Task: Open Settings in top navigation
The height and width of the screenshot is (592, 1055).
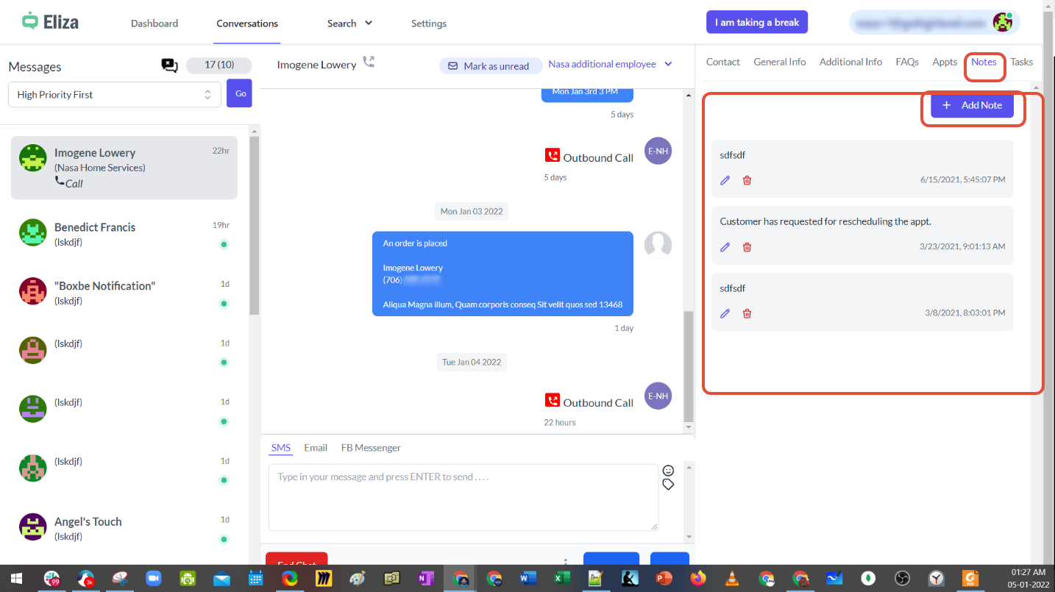Action: [x=429, y=24]
